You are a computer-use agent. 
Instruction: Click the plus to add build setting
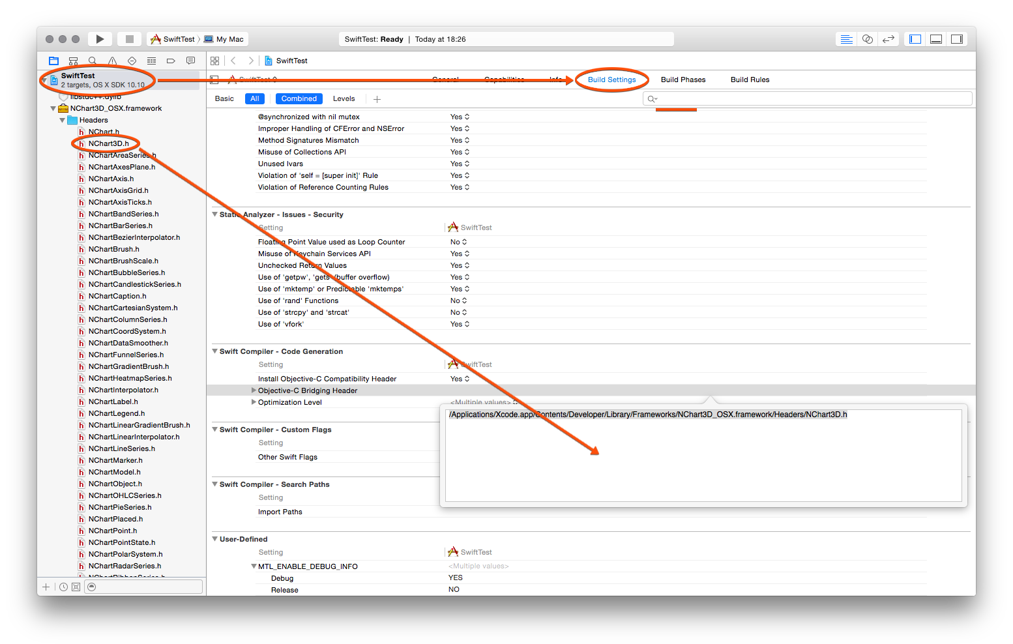click(377, 99)
